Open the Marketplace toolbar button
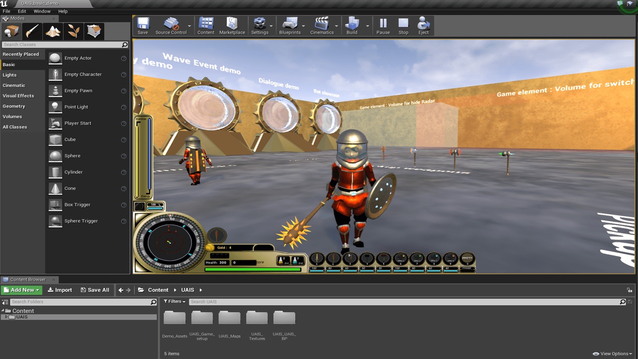Image resolution: width=638 pixels, height=359 pixels. tap(232, 26)
